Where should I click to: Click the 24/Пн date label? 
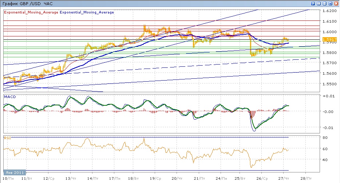221,178
